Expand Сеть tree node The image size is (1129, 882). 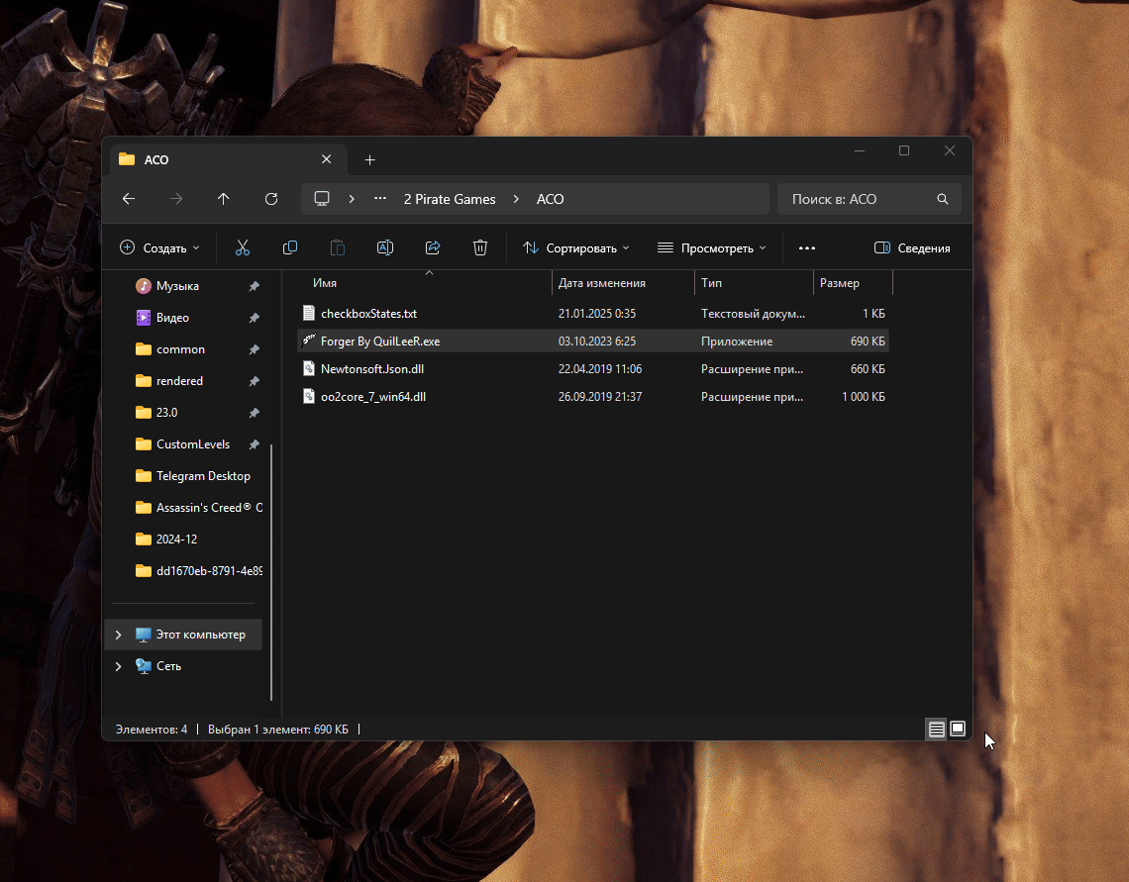pos(119,666)
